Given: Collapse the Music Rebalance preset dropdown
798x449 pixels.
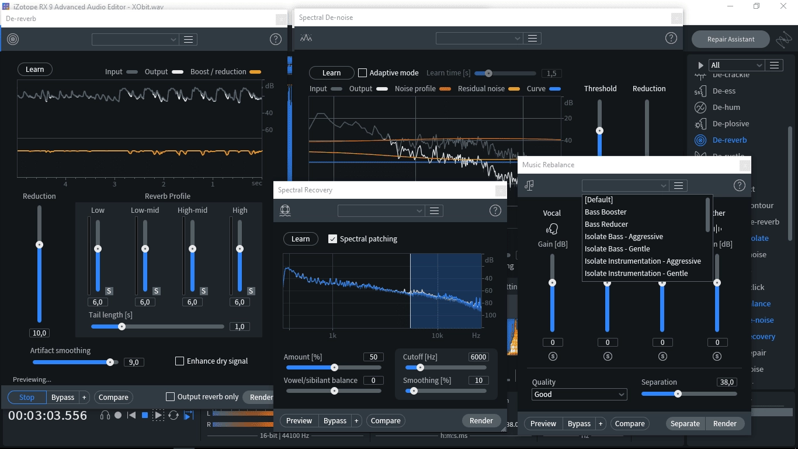Looking at the screenshot, I should [626, 185].
